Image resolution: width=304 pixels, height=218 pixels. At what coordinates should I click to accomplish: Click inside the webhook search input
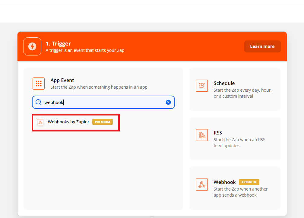90,102
